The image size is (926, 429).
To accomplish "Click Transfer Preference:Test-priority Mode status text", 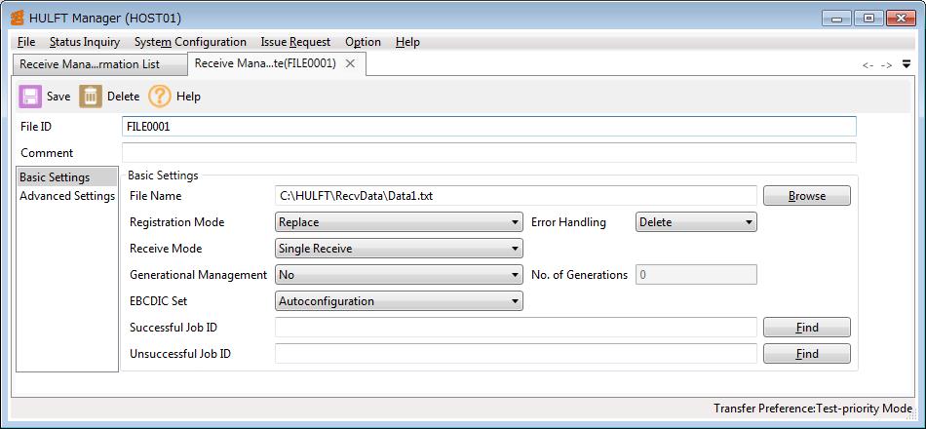I will tap(813, 409).
